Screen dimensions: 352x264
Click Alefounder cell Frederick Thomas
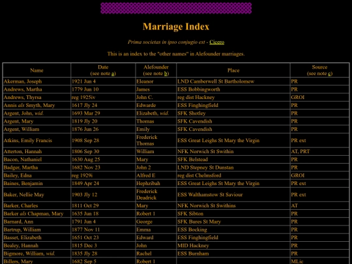click(147, 141)
